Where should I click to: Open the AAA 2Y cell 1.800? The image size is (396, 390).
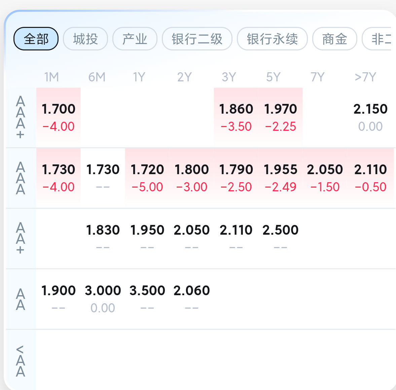[x=191, y=178]
